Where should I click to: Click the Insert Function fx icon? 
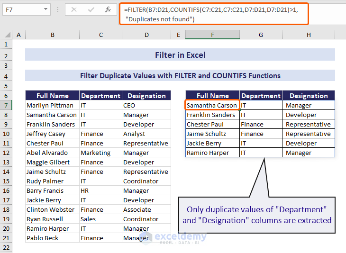click(x=108, y=9)
